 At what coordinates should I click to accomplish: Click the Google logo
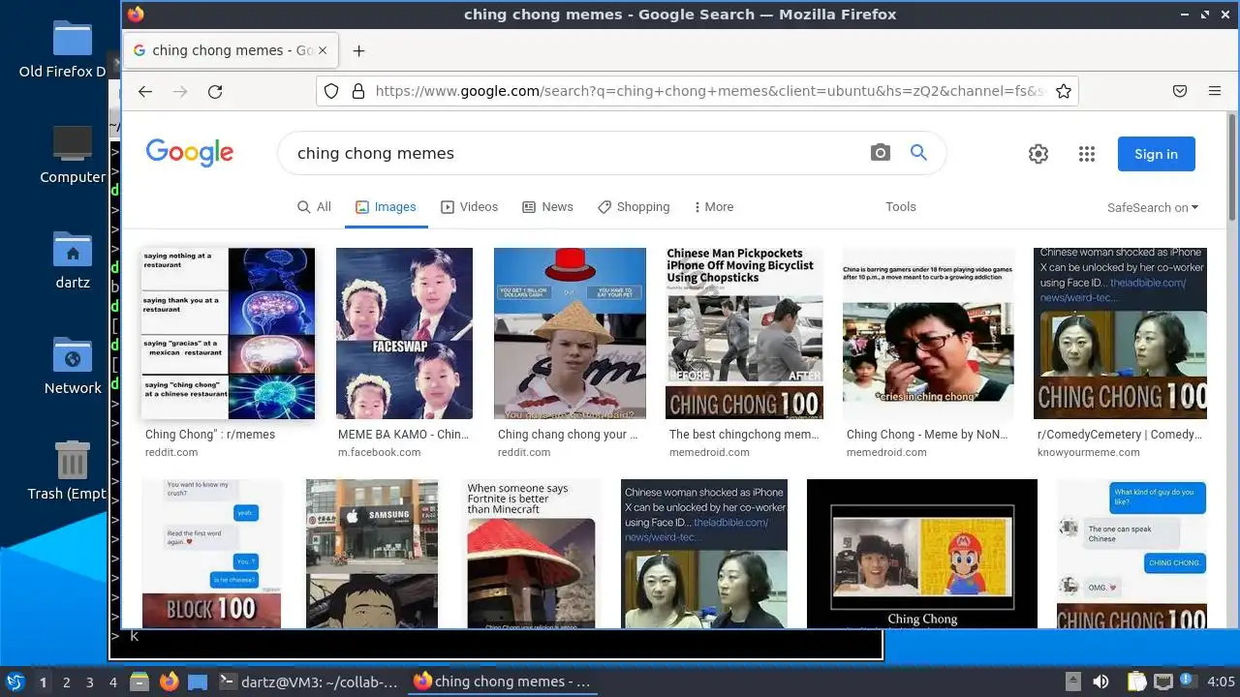point(190,153)
